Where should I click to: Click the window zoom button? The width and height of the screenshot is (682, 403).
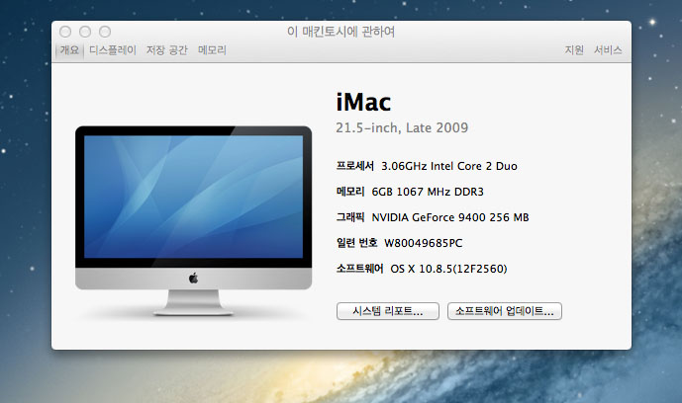click(x=105, y=33)
